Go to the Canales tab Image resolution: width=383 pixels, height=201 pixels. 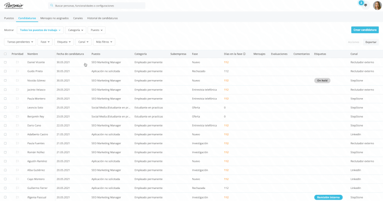pos(78,19)
